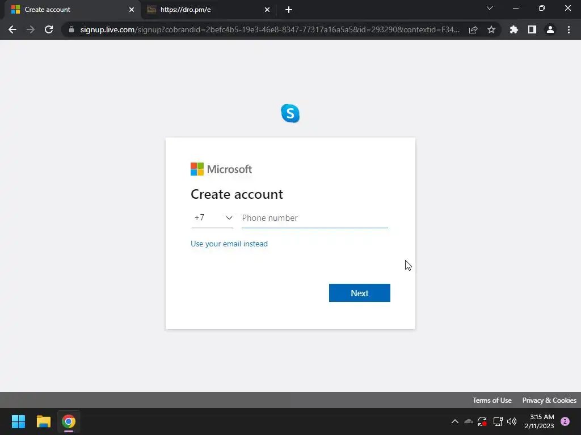Click the Microsoft logo in the card
The width and height of the screenshot is (581, 435).
(221, 169)
